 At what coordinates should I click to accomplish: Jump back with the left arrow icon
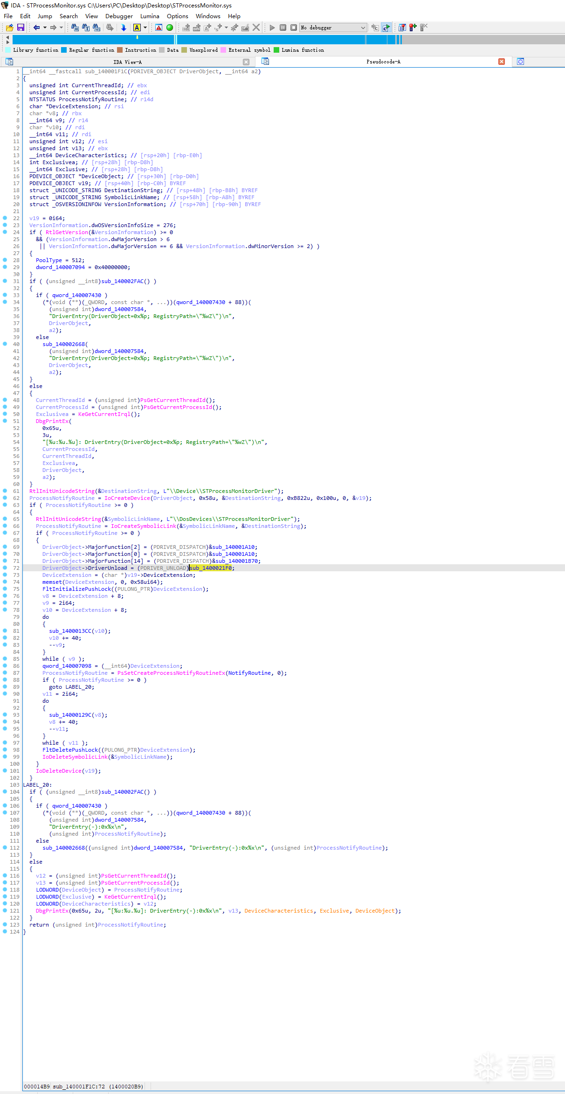(x=36, y=28)
